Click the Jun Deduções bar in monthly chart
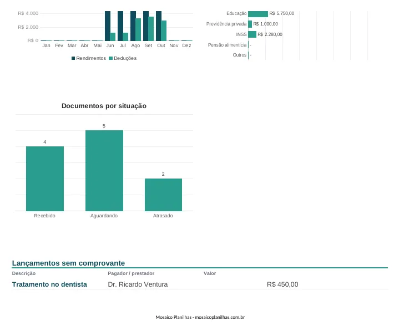This screenshot has height=331, width=399. coord(113,37)
